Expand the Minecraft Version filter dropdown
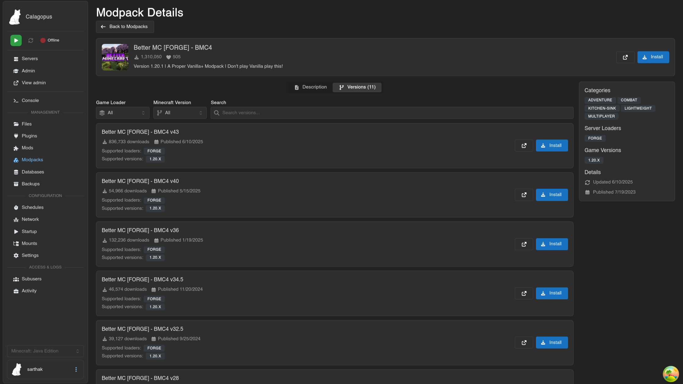The height and width of the screenshot is (384, 683). pos(180,113)
